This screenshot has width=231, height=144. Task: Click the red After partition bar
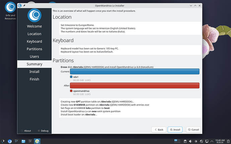(x=135, y=86)
